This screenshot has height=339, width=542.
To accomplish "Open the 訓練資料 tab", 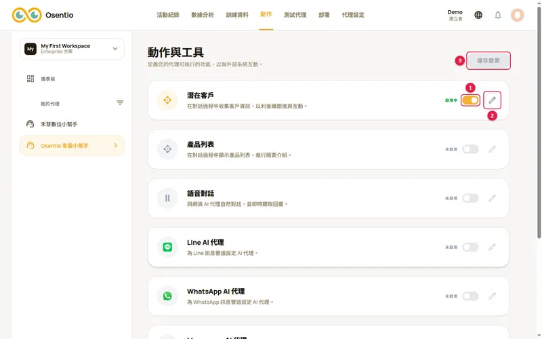I will pyautogui.click(x=237, y=15).
